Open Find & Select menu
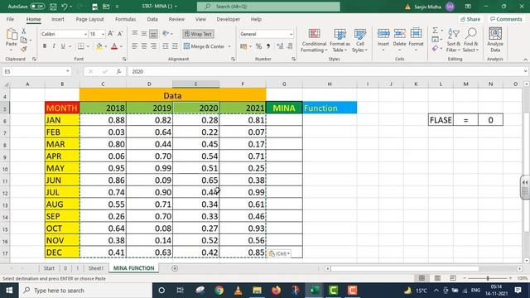This screenshot has width=530, height=298. click(471, 41)
